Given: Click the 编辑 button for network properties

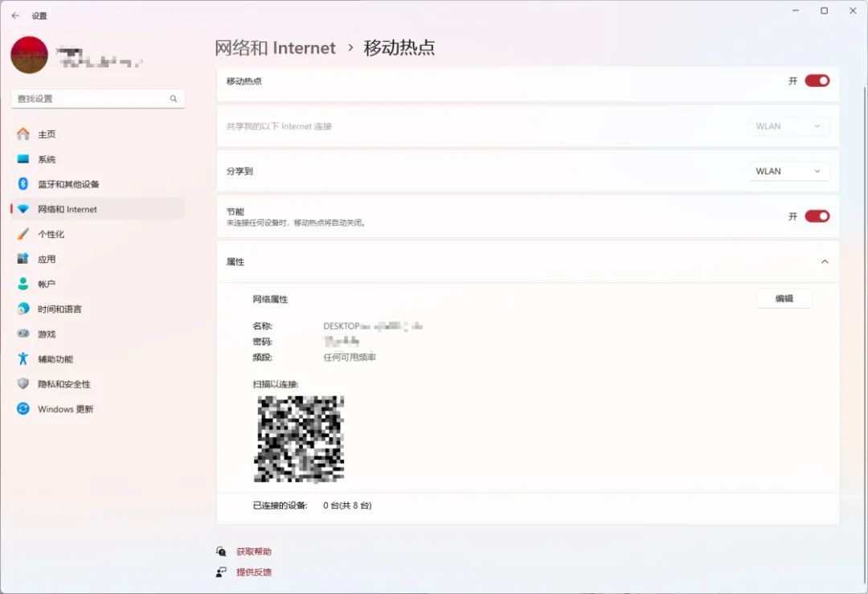Looking at the screenshot, I should click(784, 298).
